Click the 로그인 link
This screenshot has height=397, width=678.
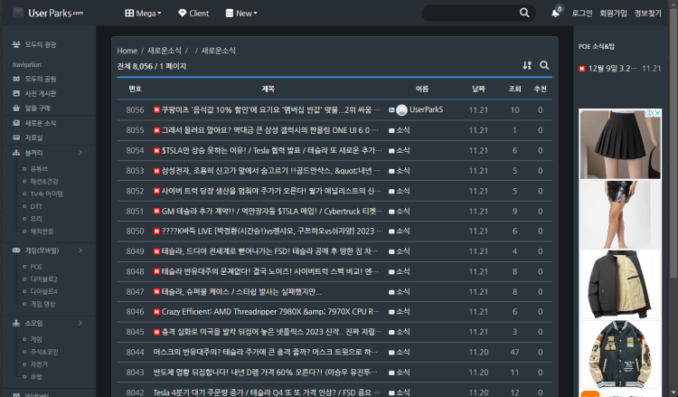pyautogui.click(x=582, y=14)
